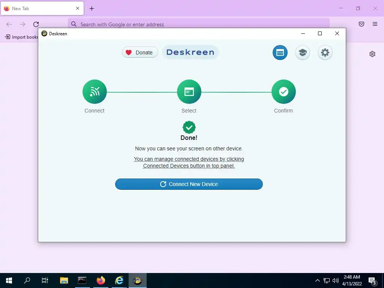Viewport: 384px width, 288px height.
Task: Reload the page in Firefox
Action: pyautogui.click(x=36, y=24)
